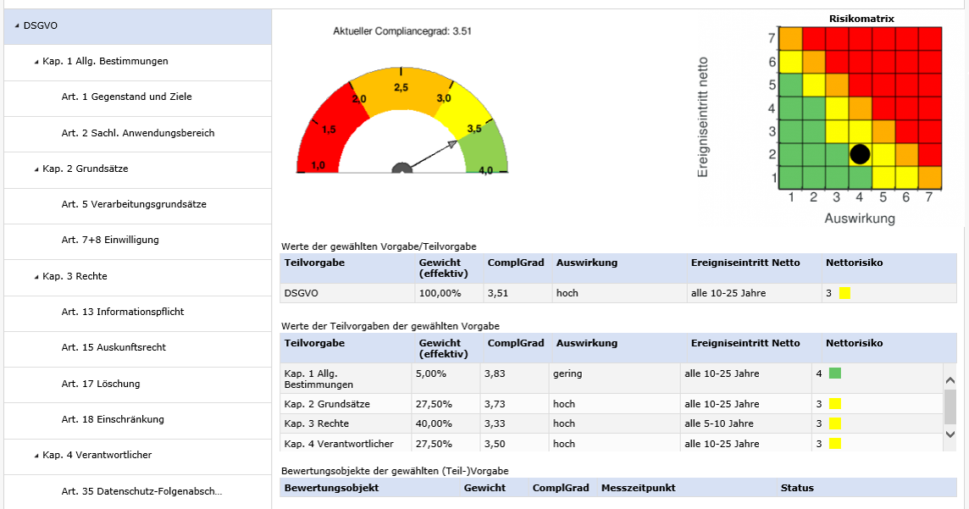Click the 27,50% weight for Kap. 2 Grundsätze
969x509 pixels.
pos(434,404)
